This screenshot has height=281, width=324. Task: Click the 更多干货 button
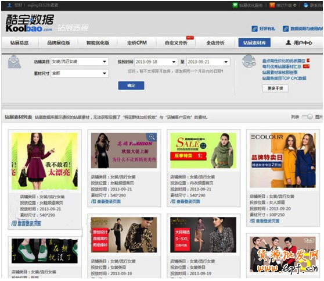click(x=275, y=88)
